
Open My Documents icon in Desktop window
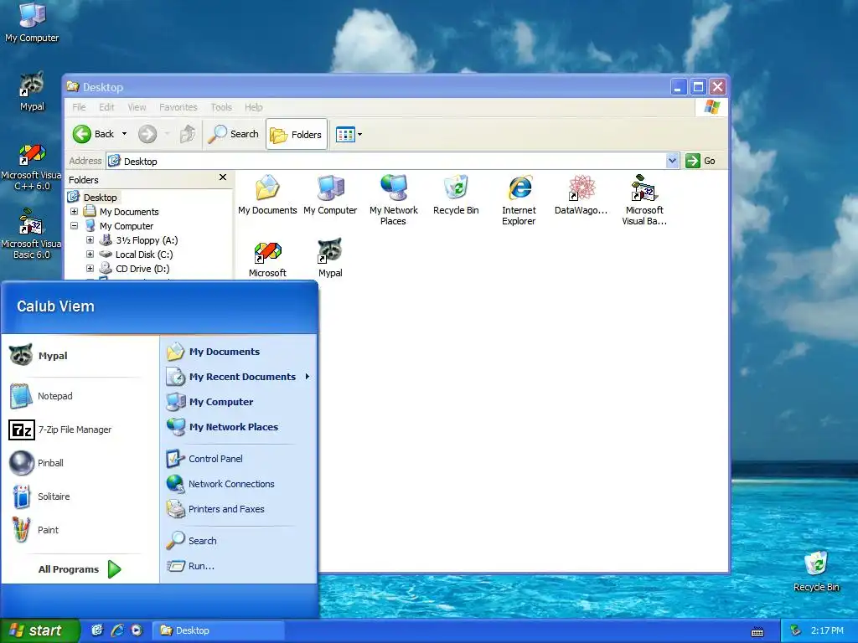coord(267,194)
